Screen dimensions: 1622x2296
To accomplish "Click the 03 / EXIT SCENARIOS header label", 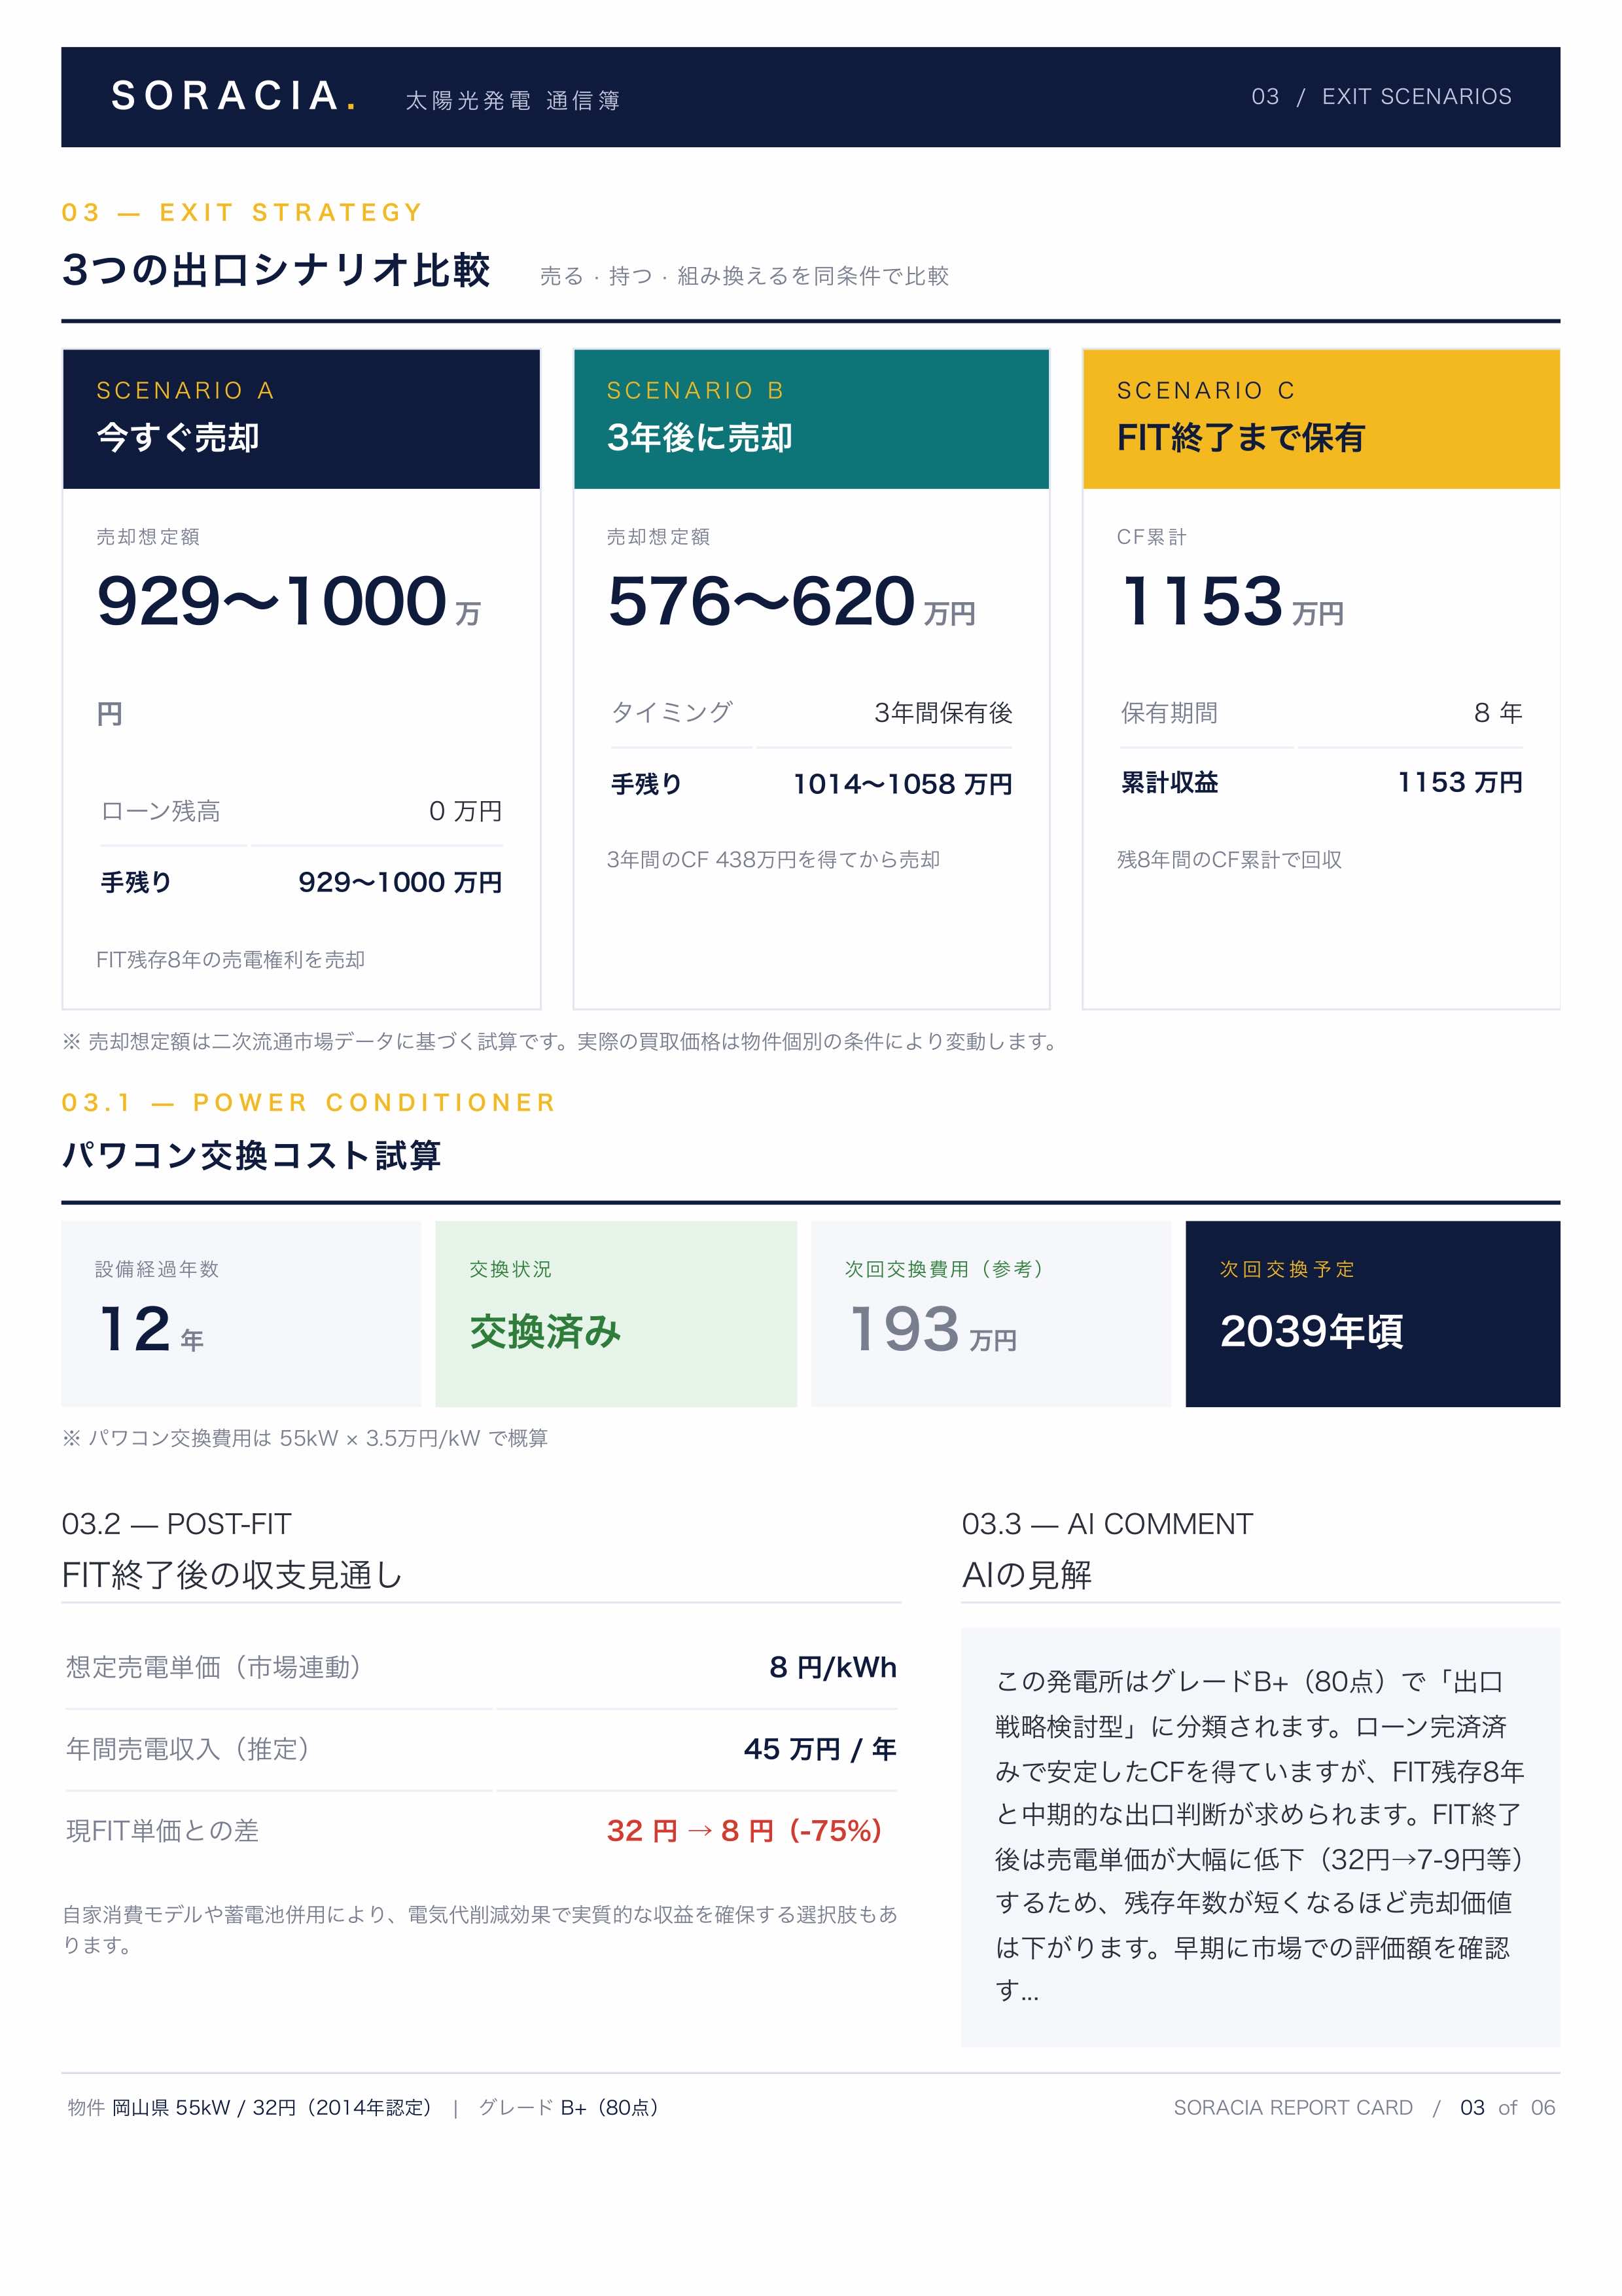I will coord(1380,96).
